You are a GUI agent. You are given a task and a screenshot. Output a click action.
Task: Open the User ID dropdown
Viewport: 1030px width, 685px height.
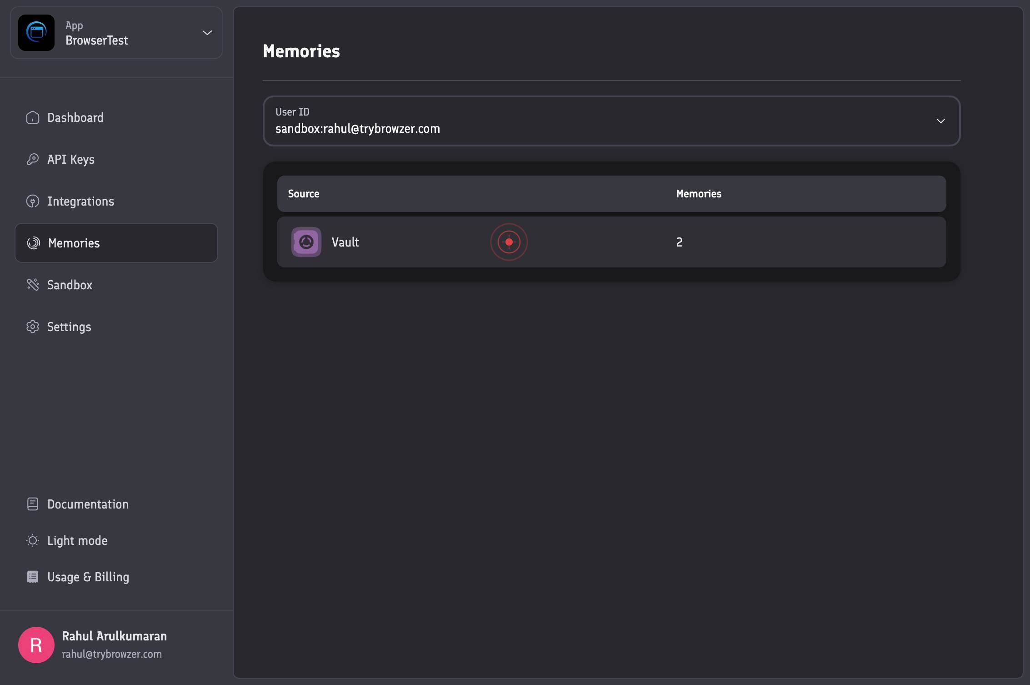[611, 121]
